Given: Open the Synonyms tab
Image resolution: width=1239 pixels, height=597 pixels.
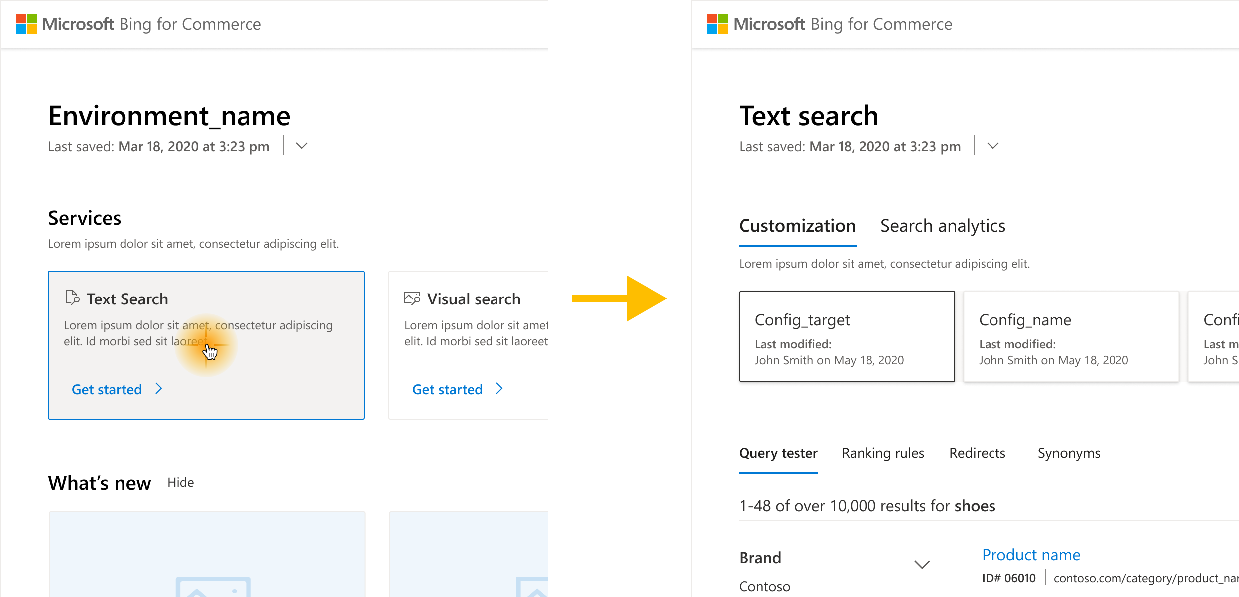Looking at the screenshot, I should click(1069, 453).
